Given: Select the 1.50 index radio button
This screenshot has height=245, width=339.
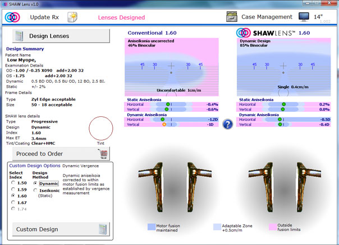Looking at the screenshot, I should (x=13, y=183).
